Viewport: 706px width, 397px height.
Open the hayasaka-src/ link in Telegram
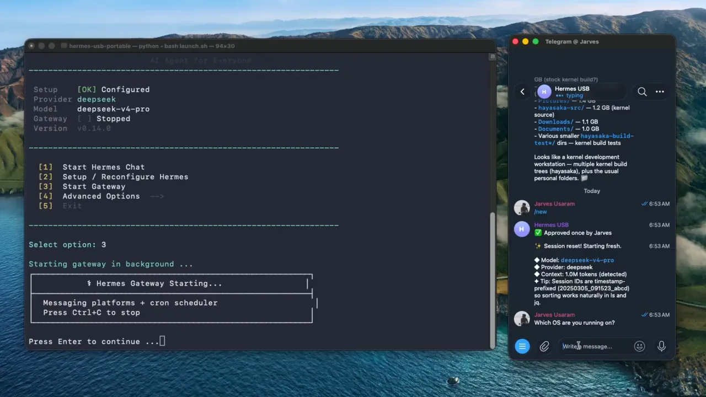tap(561, 108)
